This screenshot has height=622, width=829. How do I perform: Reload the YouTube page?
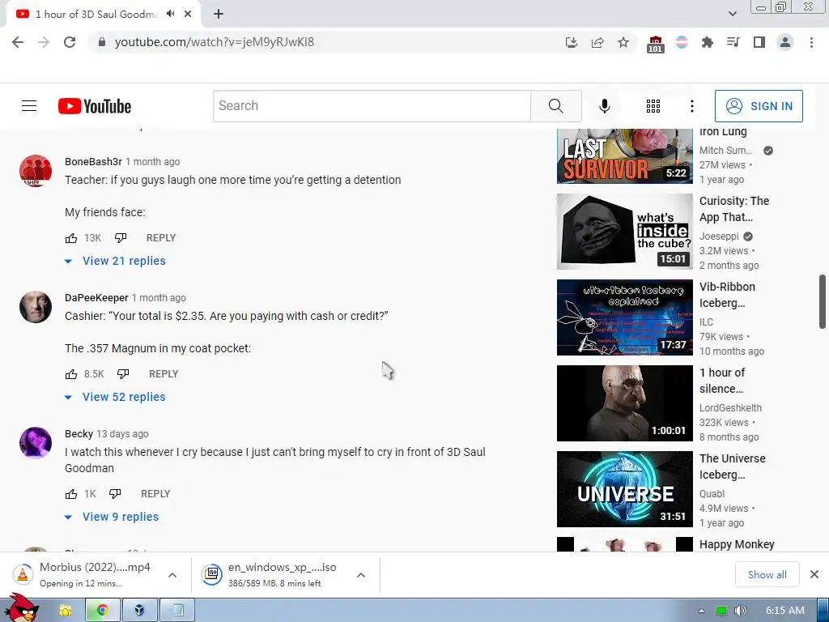[70, 42]
